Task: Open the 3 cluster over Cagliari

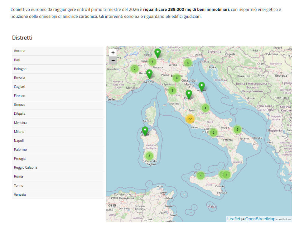Action: coord(149,156)
